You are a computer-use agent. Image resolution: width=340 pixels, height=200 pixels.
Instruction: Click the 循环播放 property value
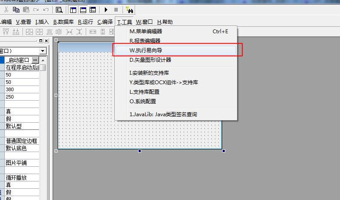click(x=22, y=178)
